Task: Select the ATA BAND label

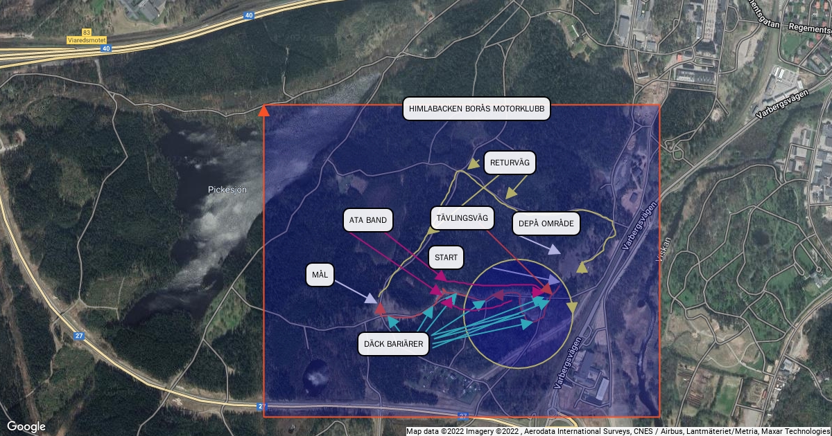Action: tap(369, 221)
